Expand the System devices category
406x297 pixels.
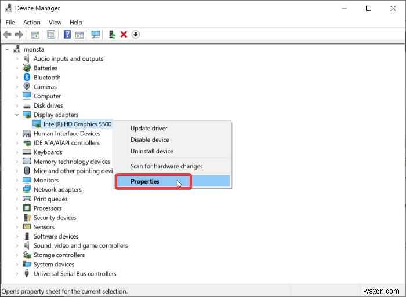pyautogui.click(x=17, y=264)
